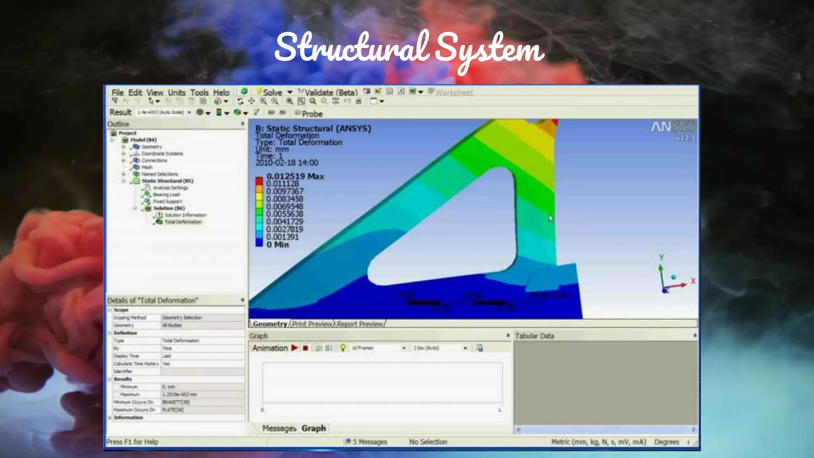Open the Tools menu
The image size is (814, 458).
[199, 92]
